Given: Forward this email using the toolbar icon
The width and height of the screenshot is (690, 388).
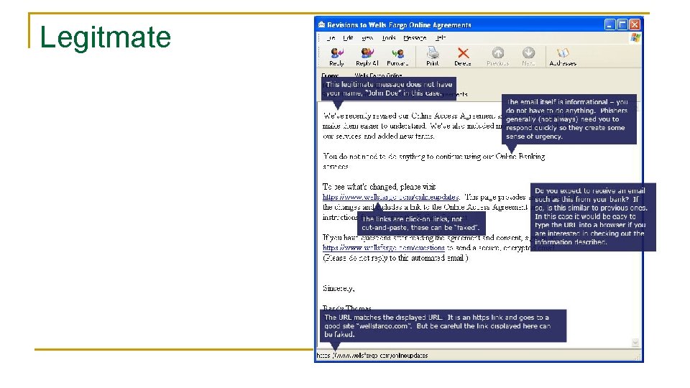Looking at the screenshot, I should point(397,56).
